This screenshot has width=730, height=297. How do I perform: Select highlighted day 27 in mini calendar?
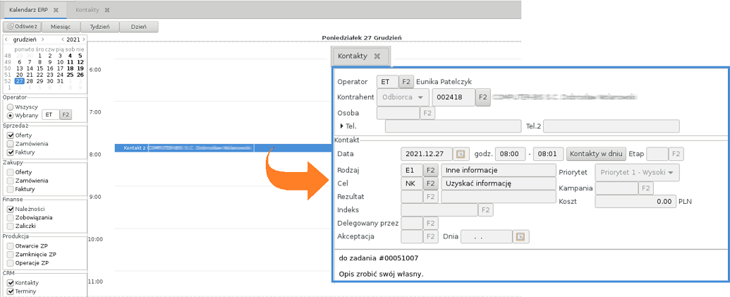point(20,81)
